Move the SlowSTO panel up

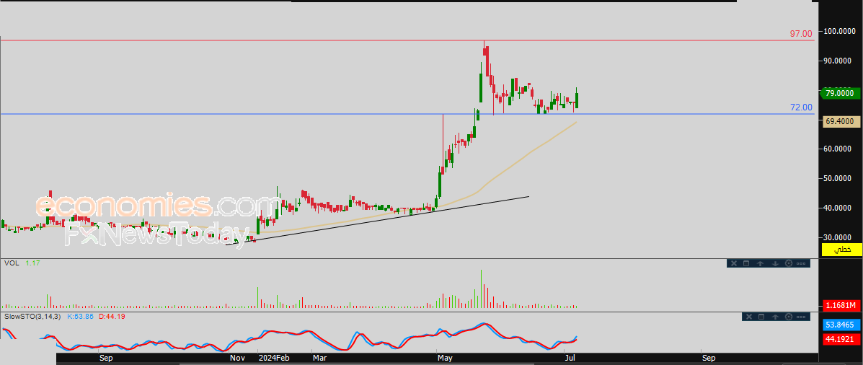(x=775, y=317)
